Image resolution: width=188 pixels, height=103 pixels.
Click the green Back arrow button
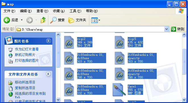pos(7,20)
